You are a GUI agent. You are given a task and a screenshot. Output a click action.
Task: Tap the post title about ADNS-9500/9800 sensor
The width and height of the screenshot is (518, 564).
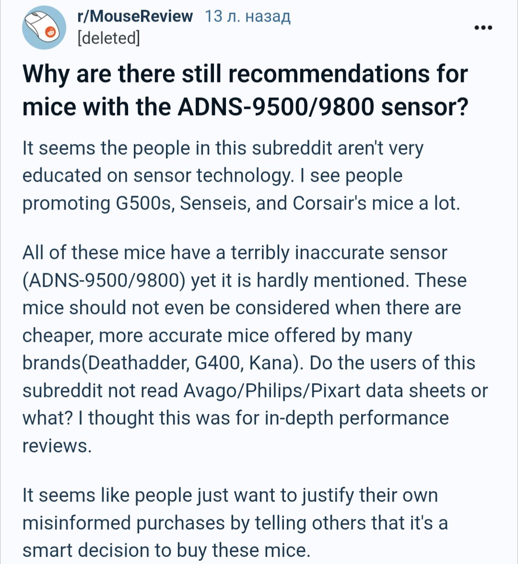click(x=245, y=90)
